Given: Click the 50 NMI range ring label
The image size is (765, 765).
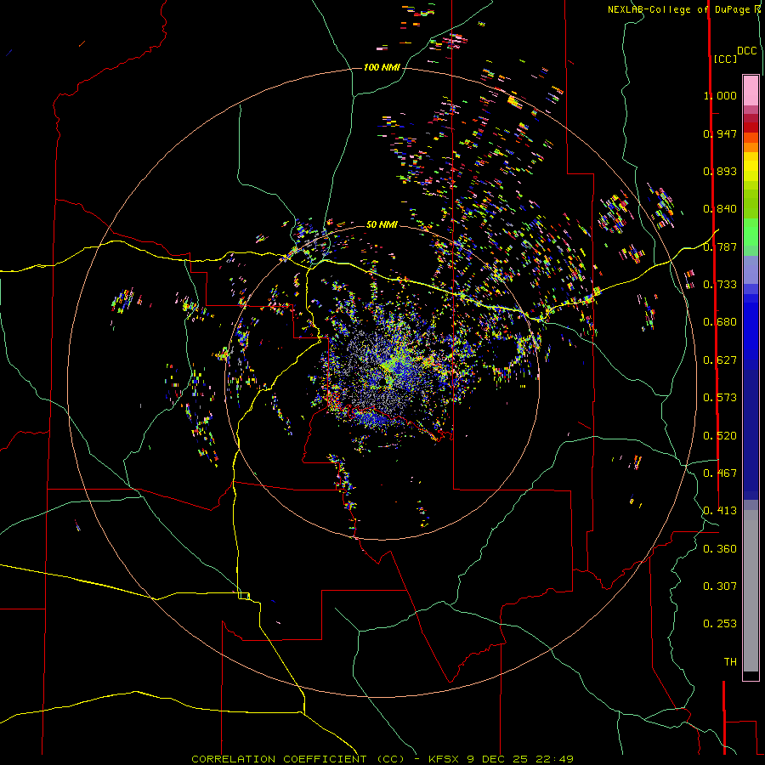Looking at the screenshot, I should [x=382, y=224].
